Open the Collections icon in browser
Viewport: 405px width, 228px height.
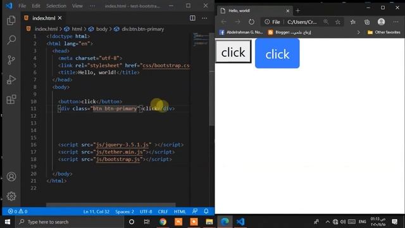click(367, 22)
